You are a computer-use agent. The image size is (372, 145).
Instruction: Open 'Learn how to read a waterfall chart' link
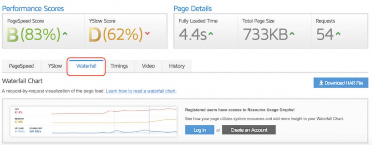coord(141,91)
